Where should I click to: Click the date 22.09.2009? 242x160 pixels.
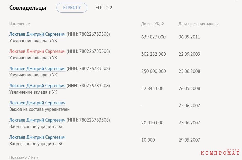(x=189, y=54)
